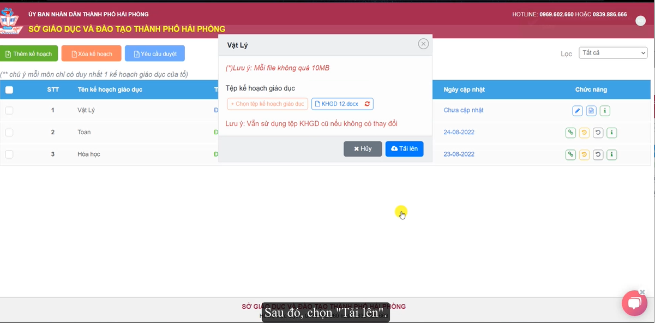655x323 pixels.
Task: Open the Lọc filter dropdown showing Tất cả
Action: pyautogui.click(x=613, y=53)
